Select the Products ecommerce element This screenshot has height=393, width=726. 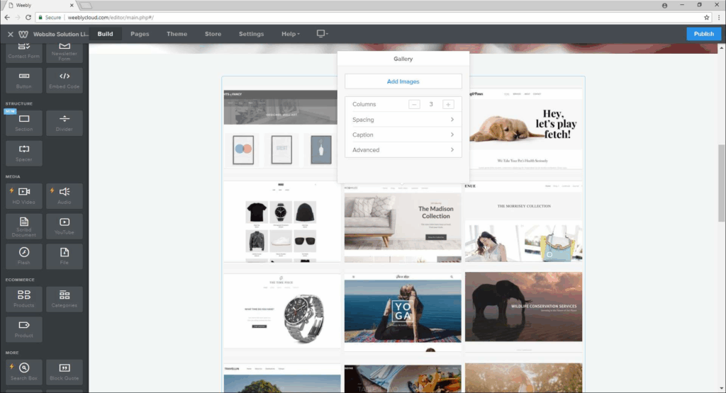coord(24,299)
